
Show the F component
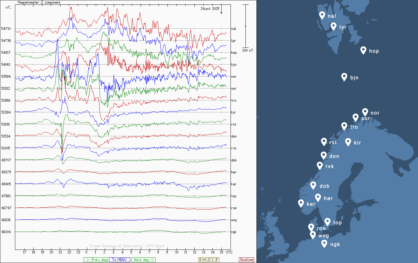coord(217,260)
